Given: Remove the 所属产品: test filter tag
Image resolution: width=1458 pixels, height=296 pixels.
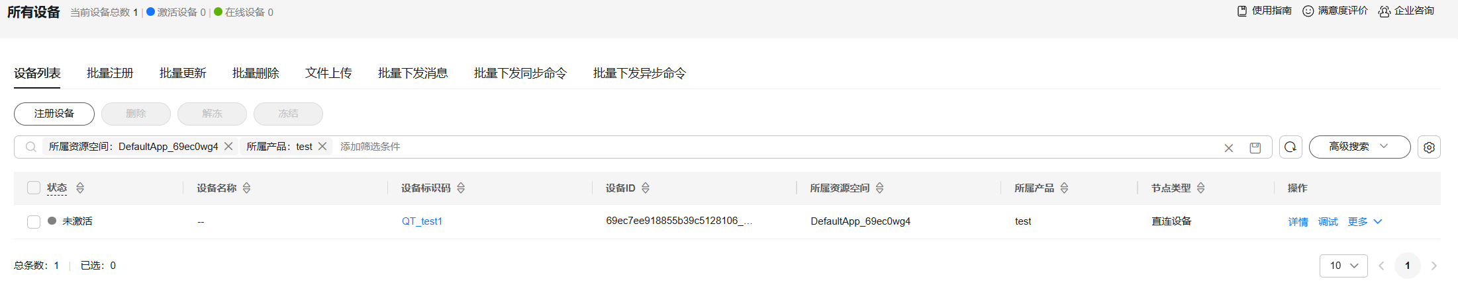Looking at the screenshot, I should [x=322, y=147].
